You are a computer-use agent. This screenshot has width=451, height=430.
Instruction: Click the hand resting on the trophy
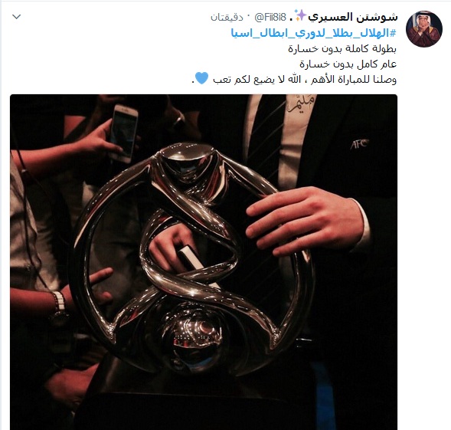(306, 221)
